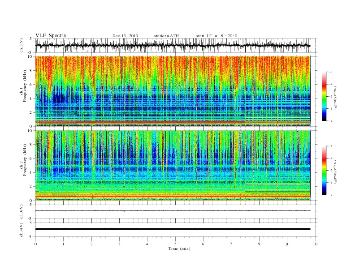Click the "ch.4(V)" axis label
The image size is (355, 274).
[22, 230]
